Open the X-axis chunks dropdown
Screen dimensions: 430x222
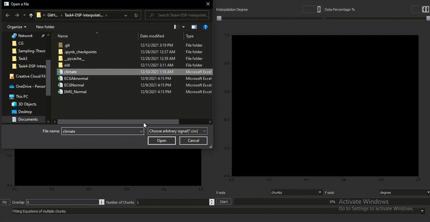pos(296,192)
